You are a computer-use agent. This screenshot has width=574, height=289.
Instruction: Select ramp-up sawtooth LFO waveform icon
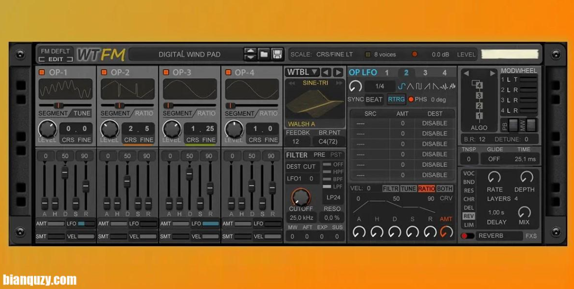(x=427, y=87)
